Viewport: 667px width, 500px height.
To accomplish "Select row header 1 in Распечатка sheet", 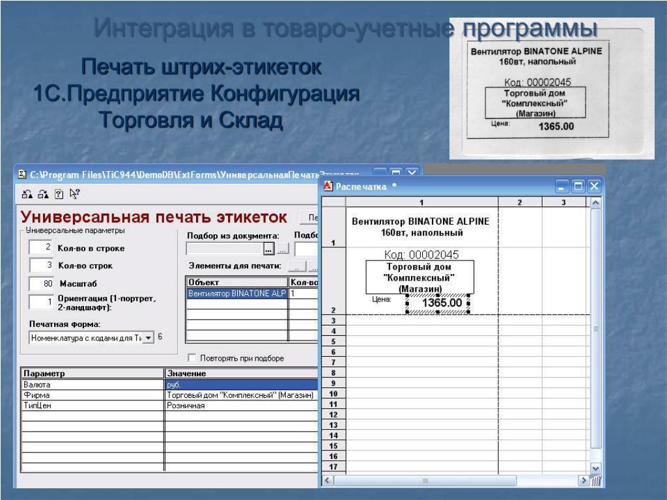I will point(333,227).
